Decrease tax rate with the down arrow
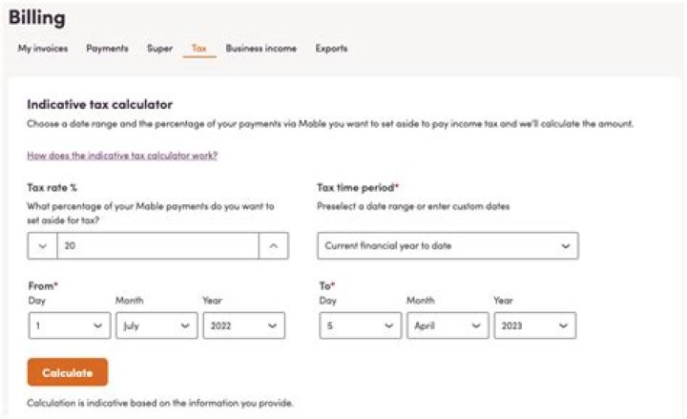 point(42,246)
